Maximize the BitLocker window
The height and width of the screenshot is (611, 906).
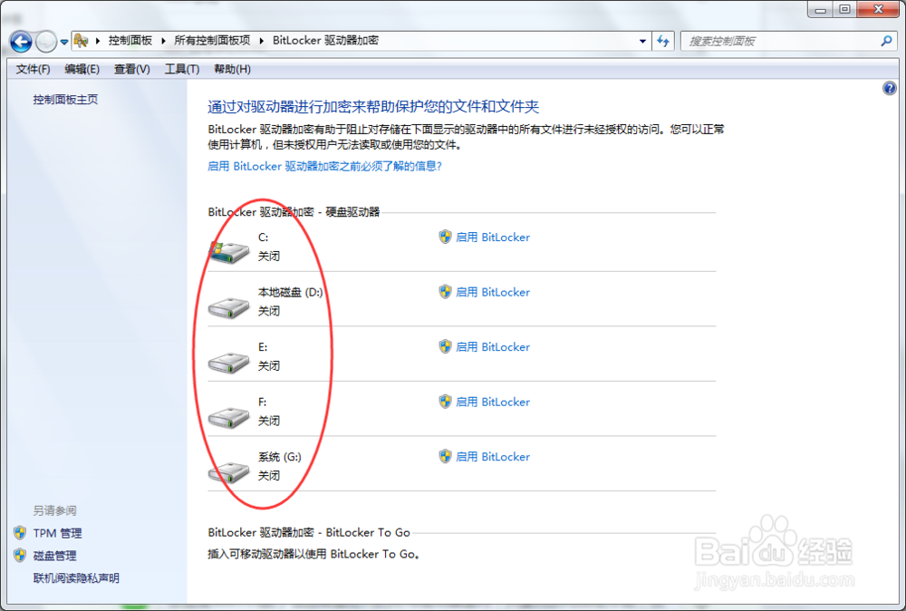(844, 10)
